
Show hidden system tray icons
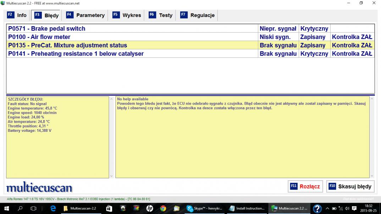[327, 208]
